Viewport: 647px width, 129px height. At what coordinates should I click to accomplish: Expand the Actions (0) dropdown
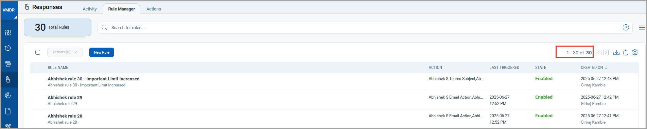[x=65, y=52]
